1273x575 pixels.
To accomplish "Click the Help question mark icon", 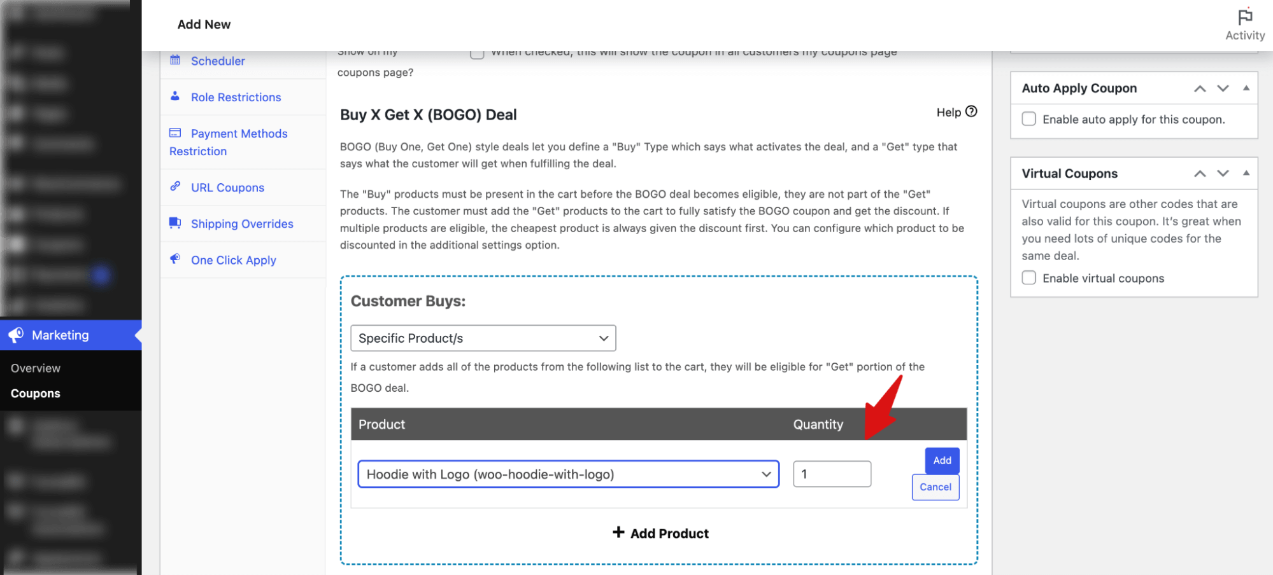I will coord(971,112).
